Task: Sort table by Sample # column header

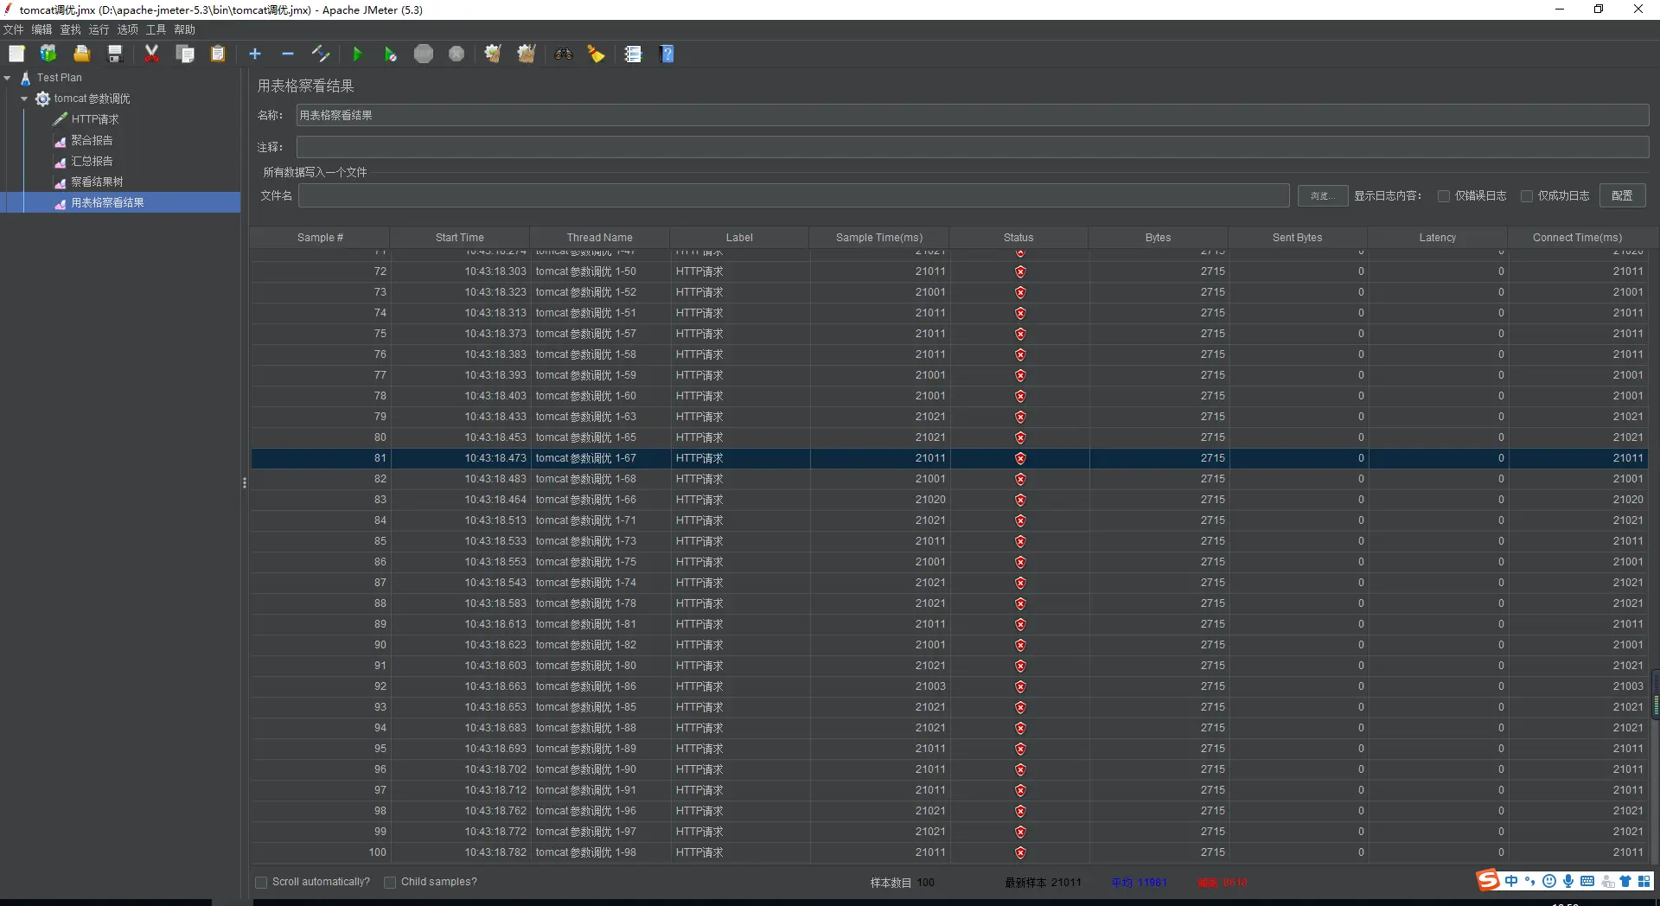Action: click(x=320, y=238)
